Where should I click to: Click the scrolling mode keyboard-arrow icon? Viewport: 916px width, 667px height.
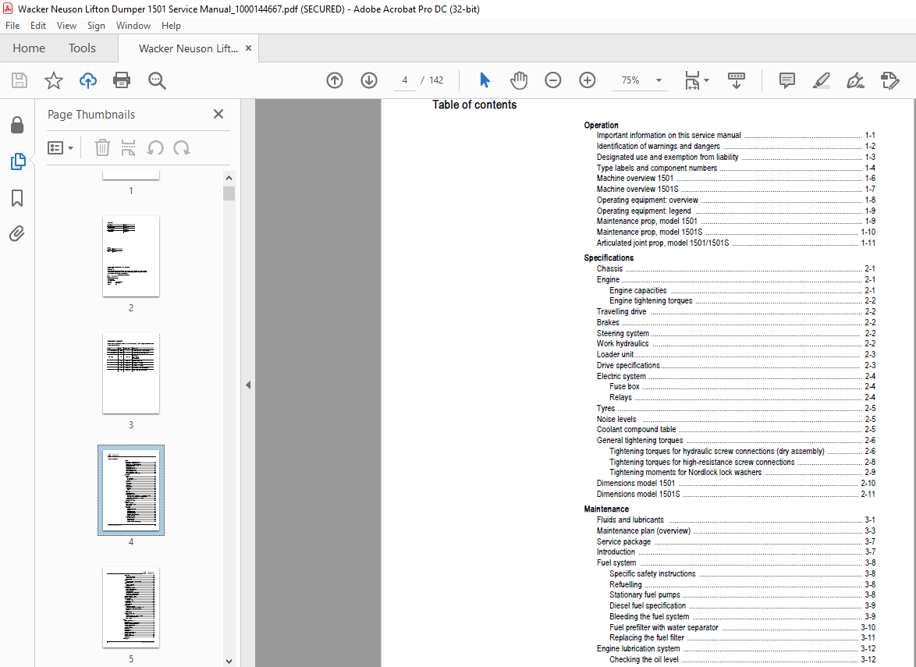736,80
